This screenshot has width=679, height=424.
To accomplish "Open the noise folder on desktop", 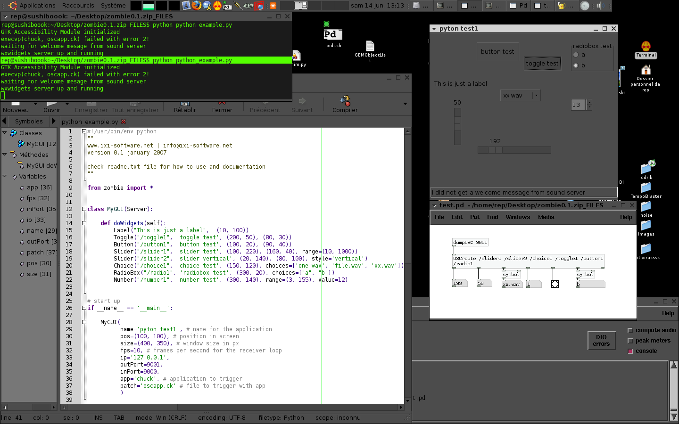I will click(x=646, y=209).
